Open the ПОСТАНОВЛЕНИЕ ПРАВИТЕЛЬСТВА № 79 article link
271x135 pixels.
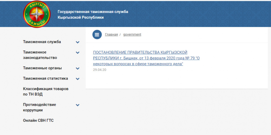click(x=146, y=58)
